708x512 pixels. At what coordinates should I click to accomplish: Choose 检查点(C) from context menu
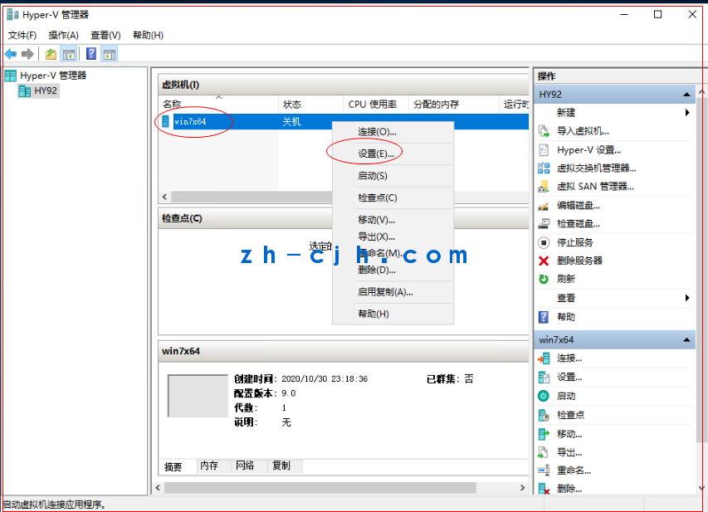(393, 197)
